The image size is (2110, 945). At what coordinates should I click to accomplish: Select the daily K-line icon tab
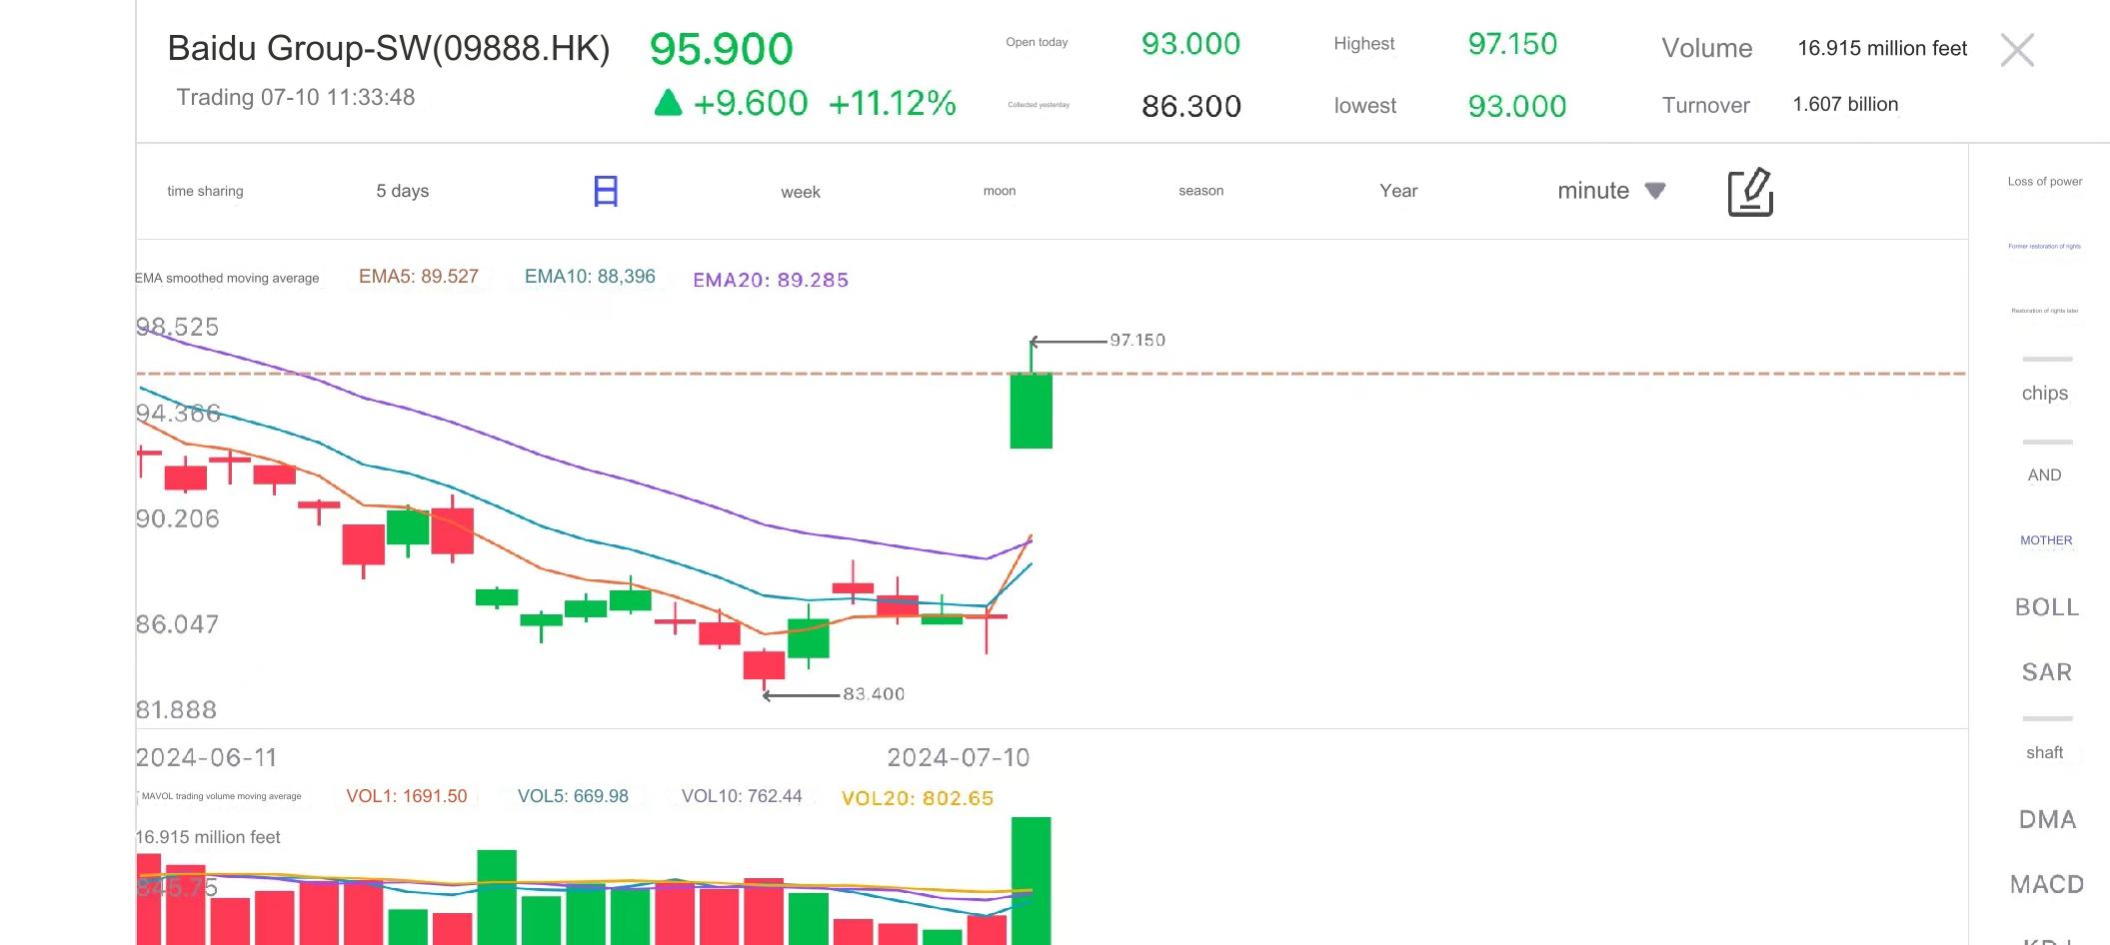click(606, 191)
